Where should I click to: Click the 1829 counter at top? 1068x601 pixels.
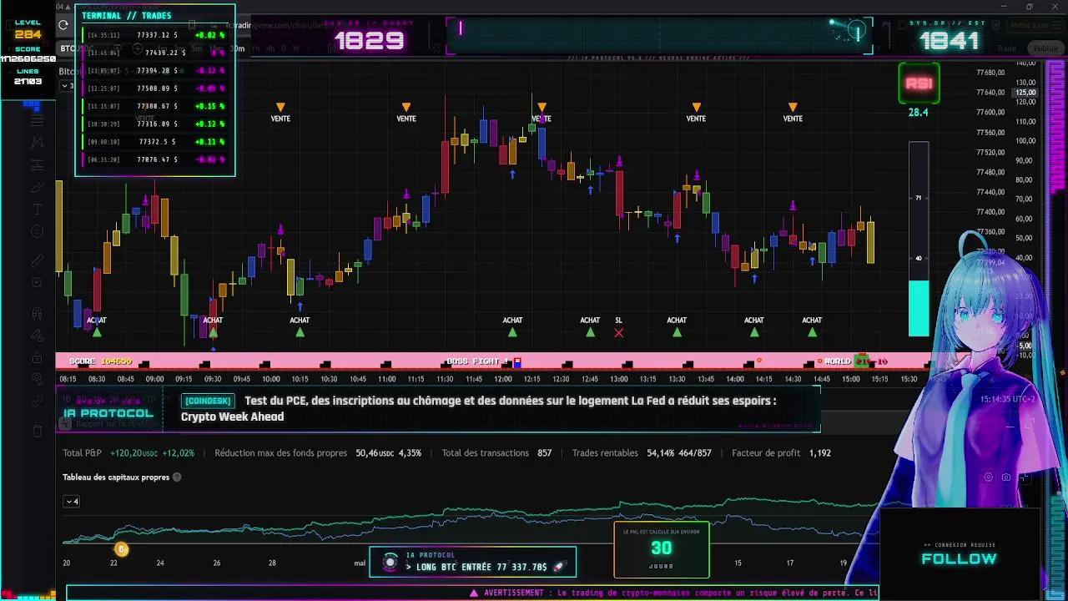click(370, 40)
